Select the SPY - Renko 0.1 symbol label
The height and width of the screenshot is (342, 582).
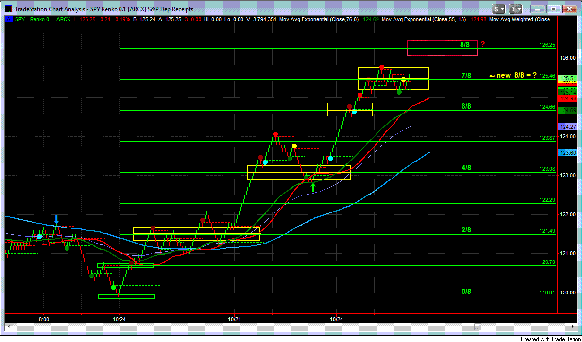pyautogui.click(x=35, y=19)
